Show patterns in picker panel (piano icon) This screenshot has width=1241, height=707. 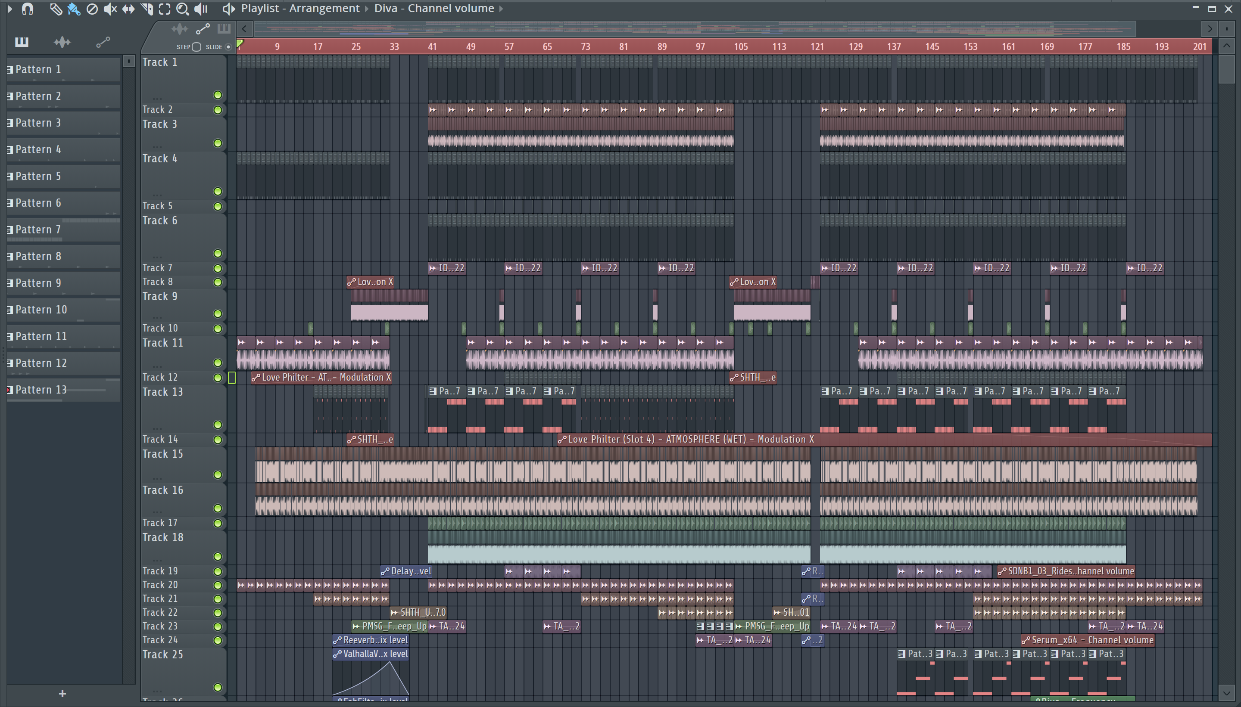point(22,42)
